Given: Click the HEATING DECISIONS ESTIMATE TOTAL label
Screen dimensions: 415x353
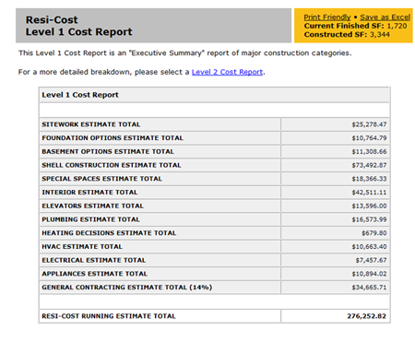Looking at the screenshot, I should (x=109, y=233).
